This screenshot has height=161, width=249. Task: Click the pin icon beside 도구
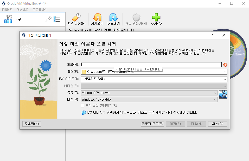point(48,19)
